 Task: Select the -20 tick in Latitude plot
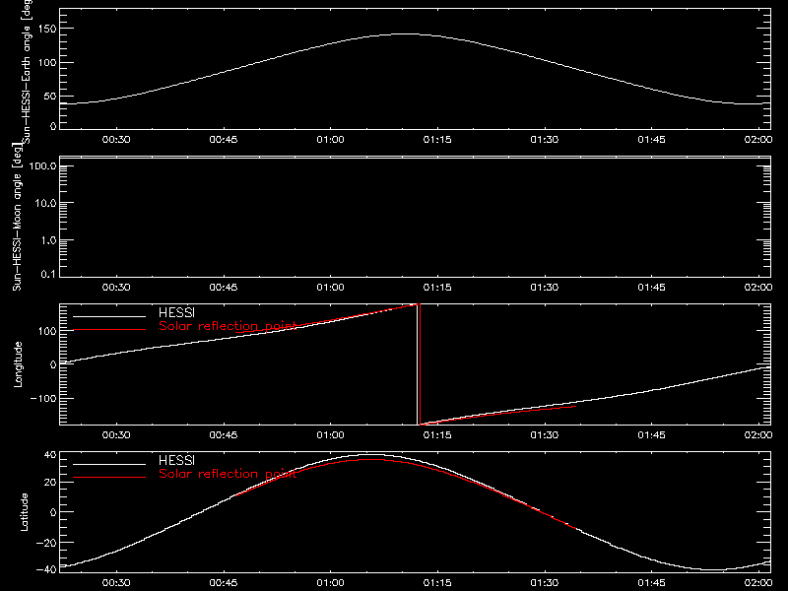click(x=46, y=543)
